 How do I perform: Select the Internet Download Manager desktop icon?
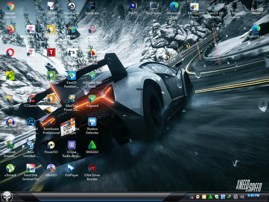click(x=10, y=145)
